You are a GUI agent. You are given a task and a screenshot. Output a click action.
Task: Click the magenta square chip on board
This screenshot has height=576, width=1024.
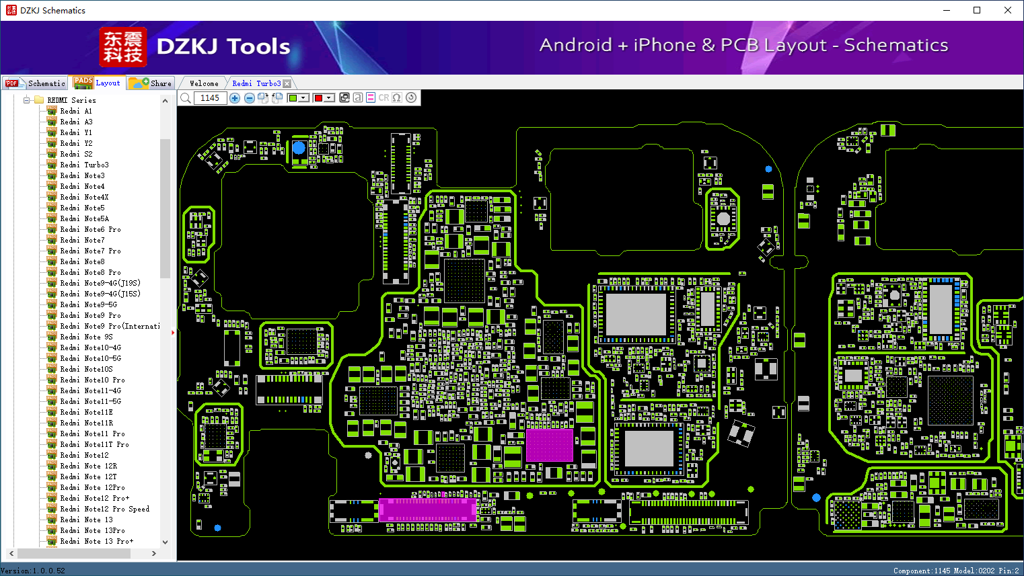pos(549,444)
